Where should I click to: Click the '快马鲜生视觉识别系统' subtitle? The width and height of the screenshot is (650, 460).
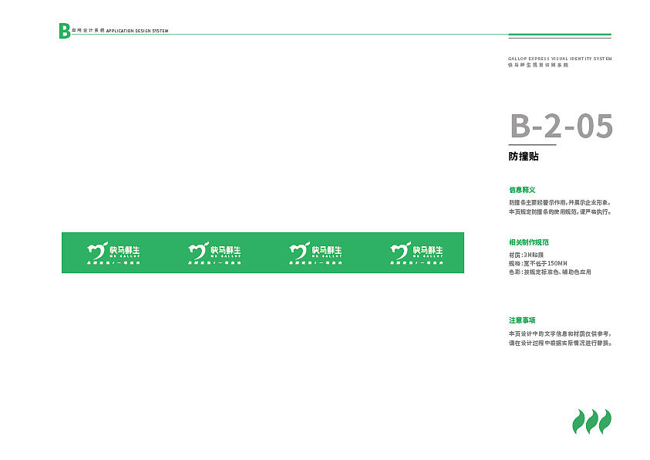click(x=538, y=65)
